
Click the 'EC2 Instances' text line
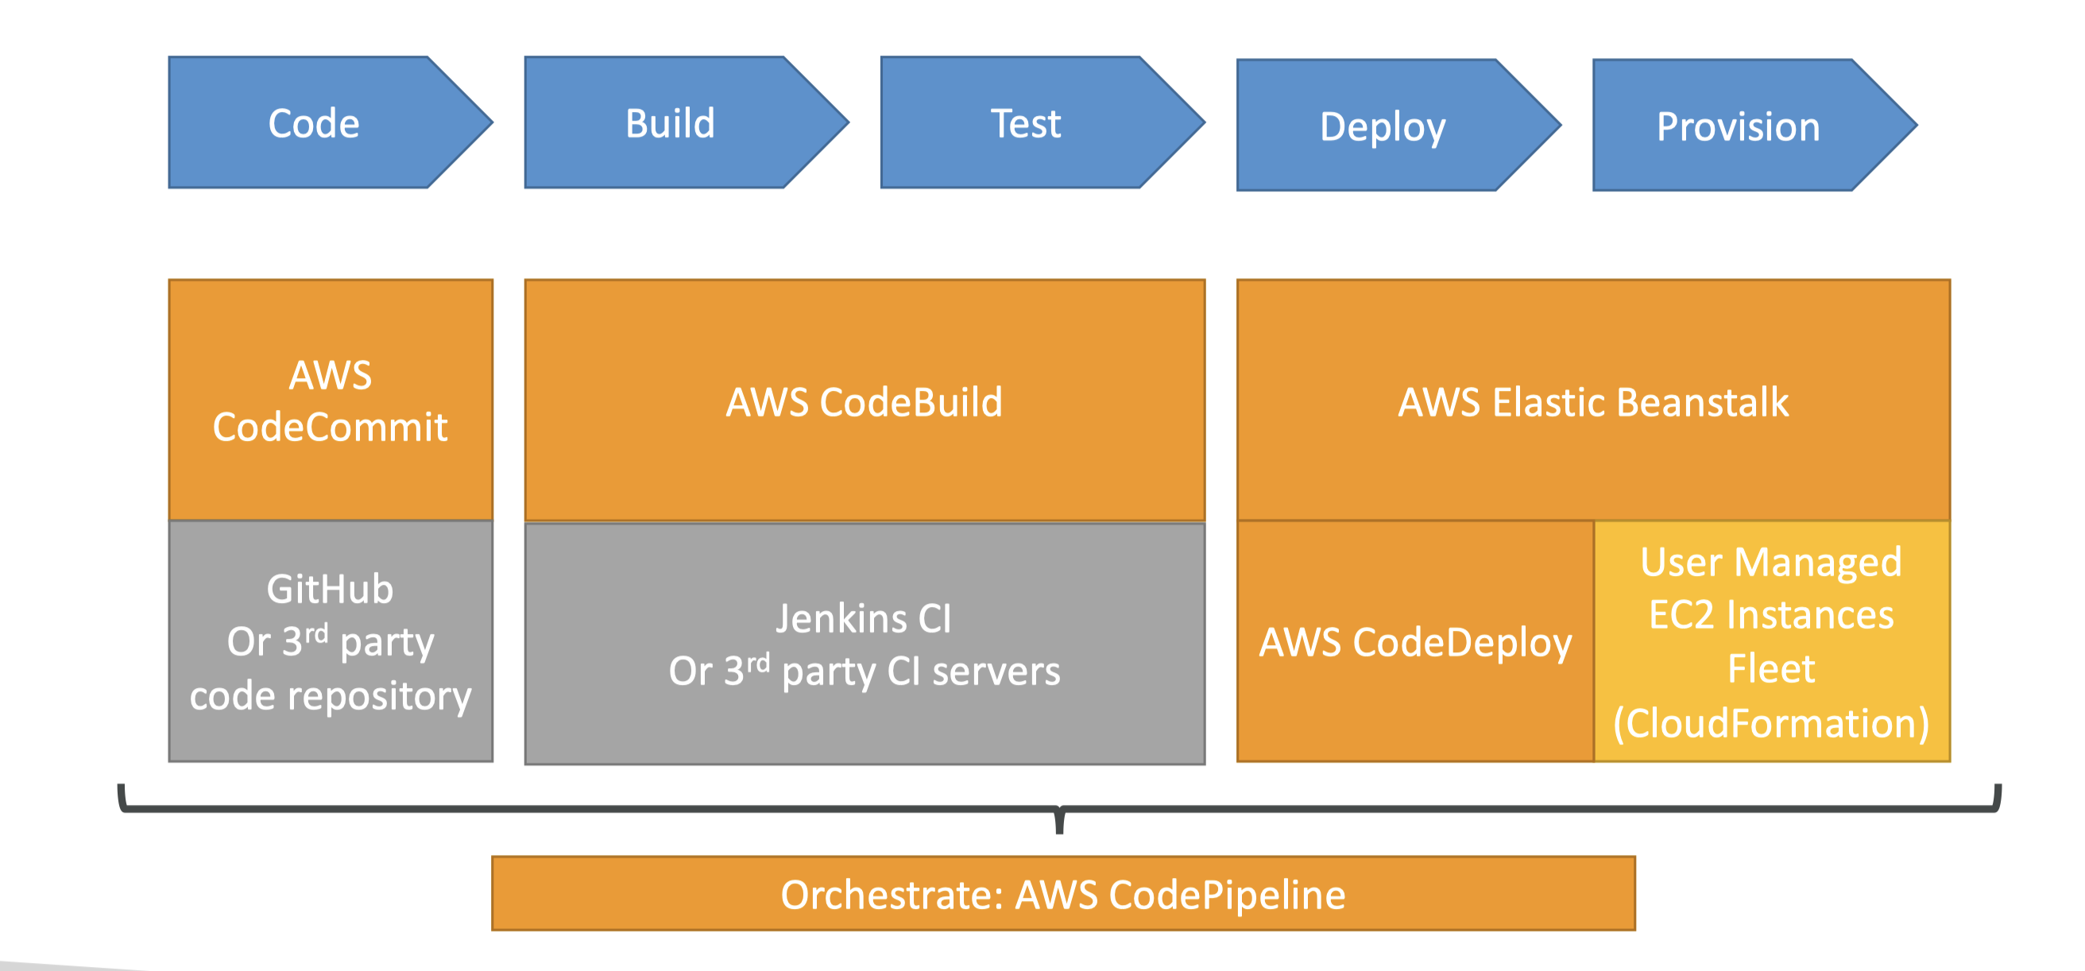pyautogui.click(x=1771, y=615)
